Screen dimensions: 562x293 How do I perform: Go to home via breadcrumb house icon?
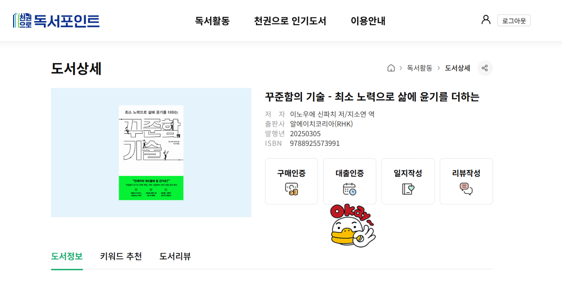click(x=391, y=68)
